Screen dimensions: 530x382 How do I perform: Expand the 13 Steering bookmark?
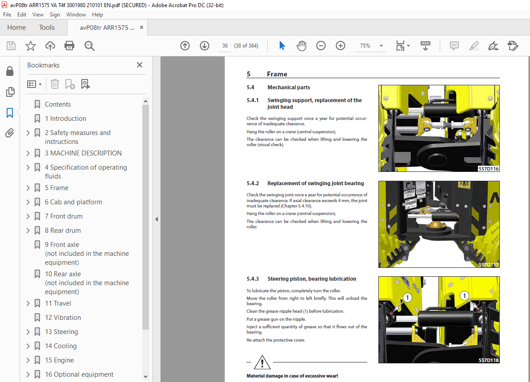click(x=28, y=332)
